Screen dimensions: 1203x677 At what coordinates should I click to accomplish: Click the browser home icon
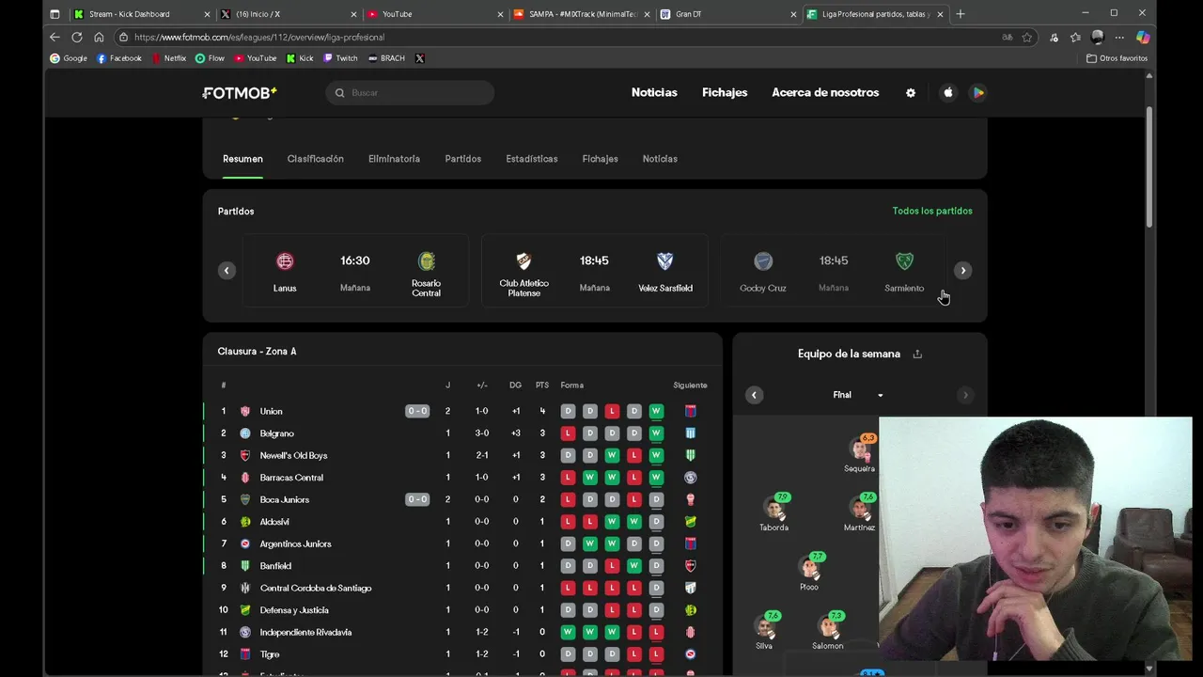pos(99,37)
